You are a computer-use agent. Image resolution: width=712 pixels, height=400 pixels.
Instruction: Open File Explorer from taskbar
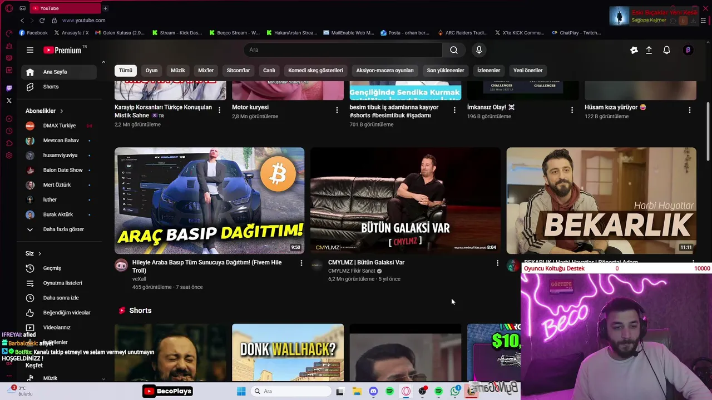pyautogui.click(x=357, y=391)
